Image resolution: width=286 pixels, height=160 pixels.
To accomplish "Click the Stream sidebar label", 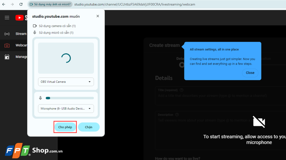I will pyautogui.click(x=21, y=34).
